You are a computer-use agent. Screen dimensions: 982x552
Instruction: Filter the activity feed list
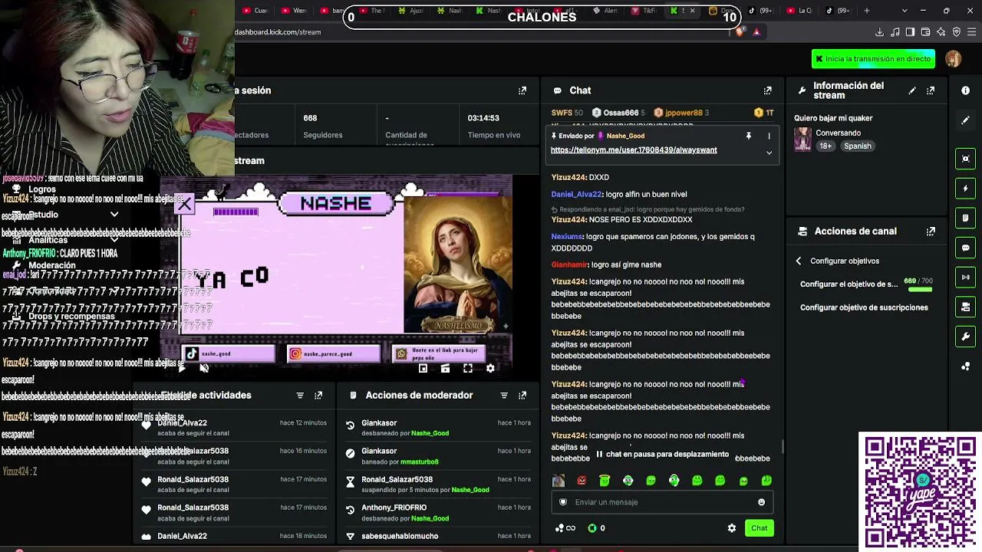click(x=300, y=395)
